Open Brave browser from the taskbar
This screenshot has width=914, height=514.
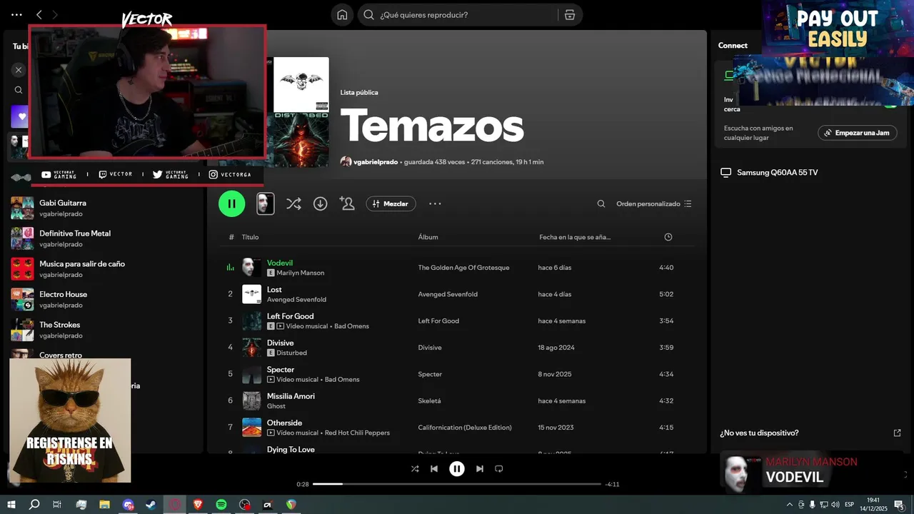[198, 504]
